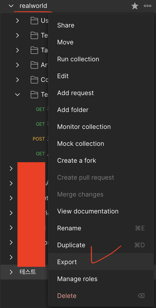Select the 테스트 collection row
This screenshot has height=308, width=156.
24,272
